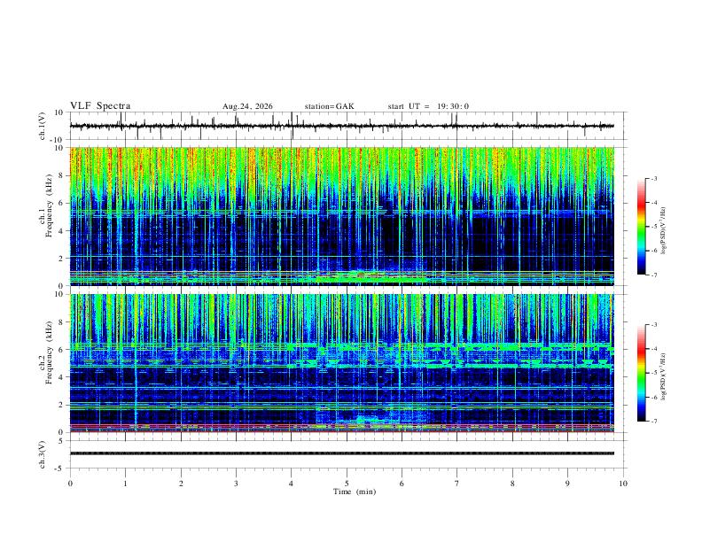Click the date label Aug.24, 2026
Screen dimensions: 702x542
click(247, 106)
